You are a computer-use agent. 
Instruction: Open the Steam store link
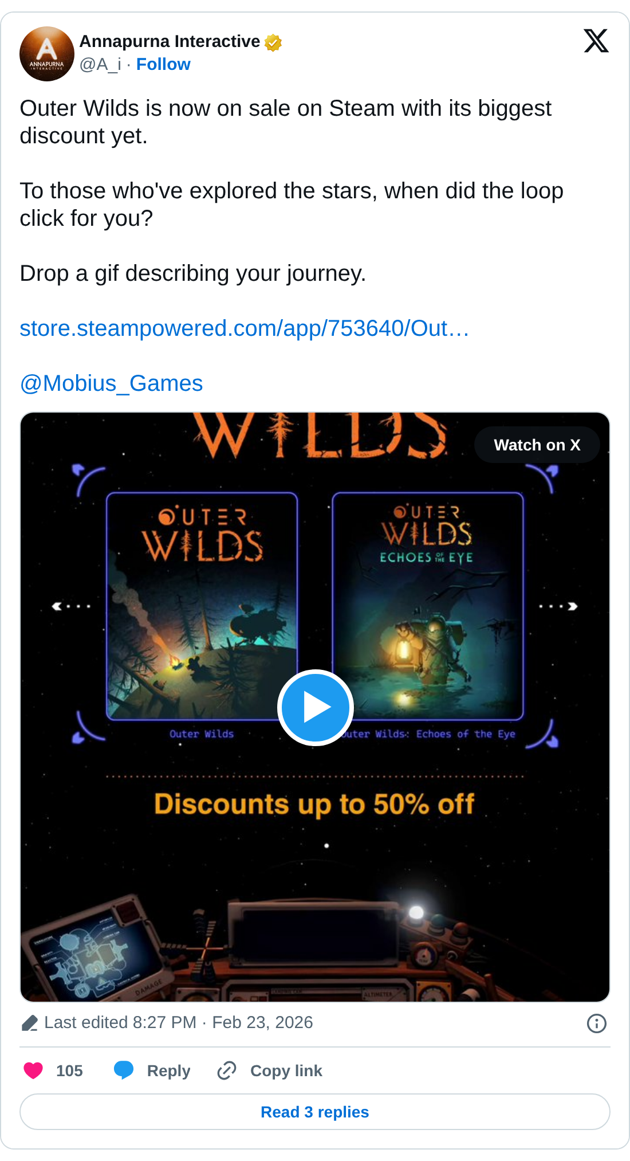tap(245, 328)
